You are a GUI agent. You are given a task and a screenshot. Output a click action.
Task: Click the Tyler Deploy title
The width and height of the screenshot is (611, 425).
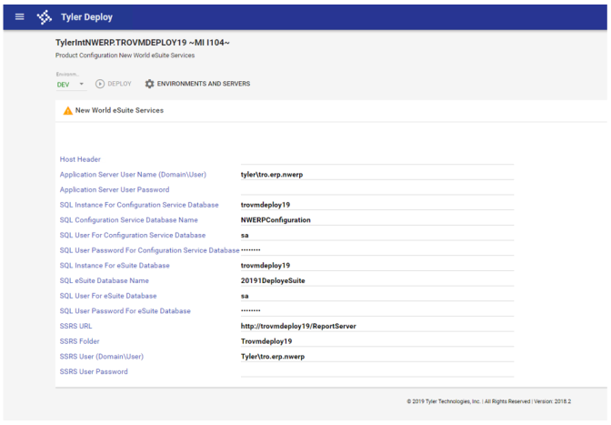pos(86,17)
